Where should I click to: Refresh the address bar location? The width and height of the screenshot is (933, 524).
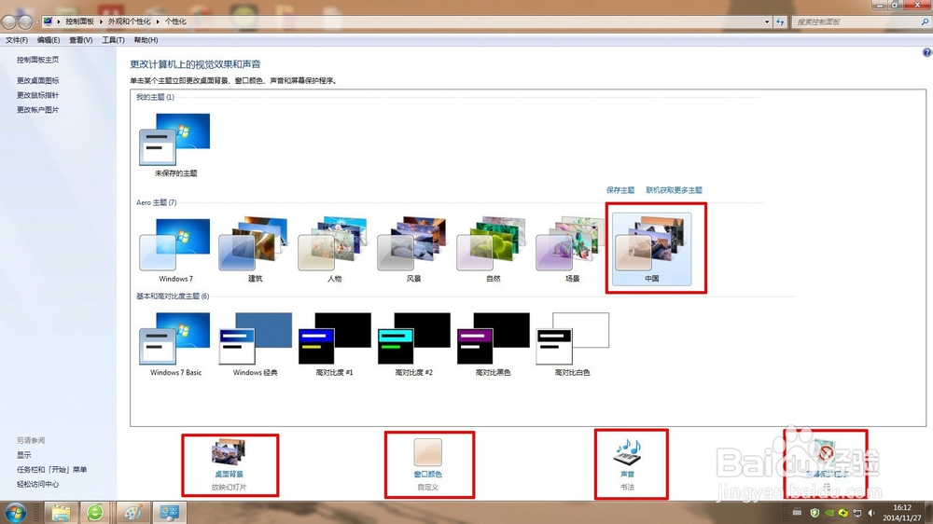[780, 22]
